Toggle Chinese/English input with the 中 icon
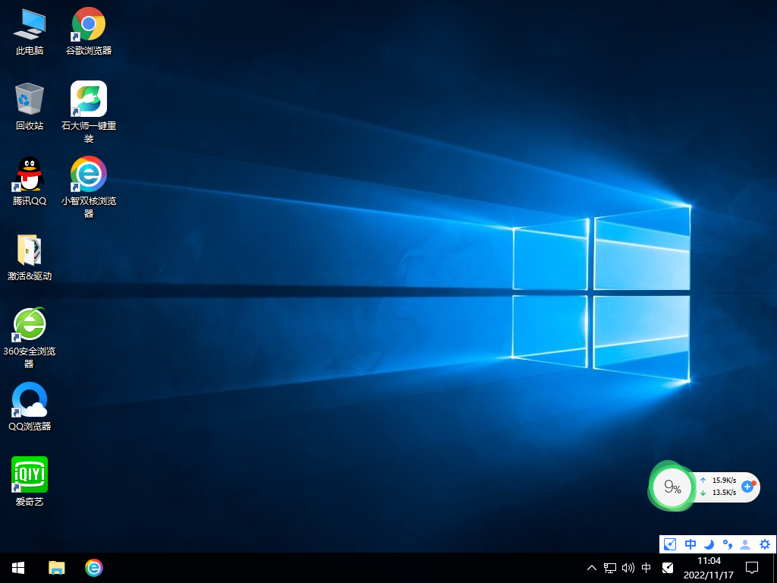777x583 pixels. click(x=690, y=544)
